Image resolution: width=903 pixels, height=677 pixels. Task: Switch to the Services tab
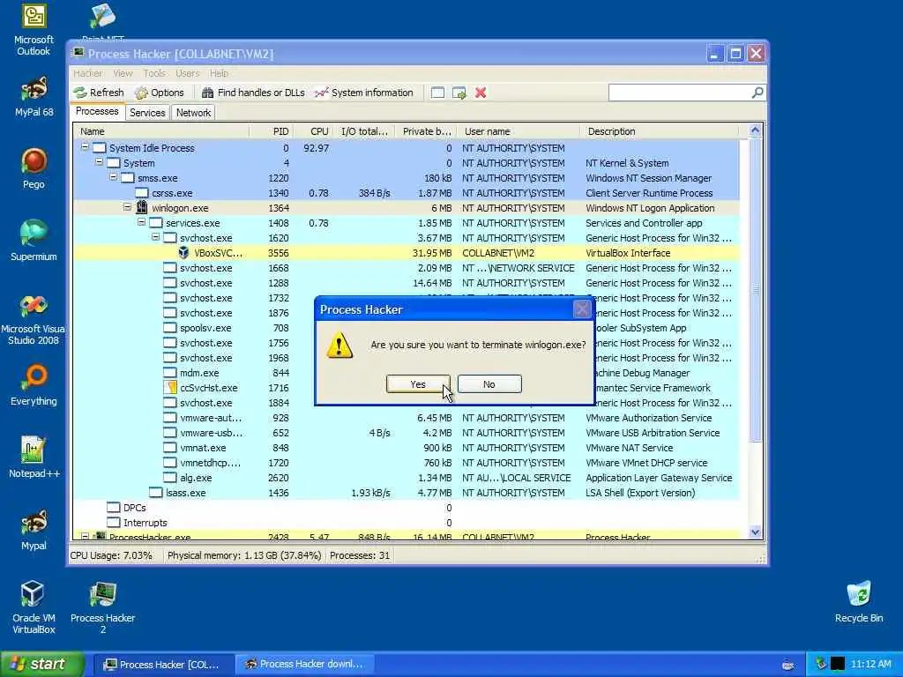147,113
